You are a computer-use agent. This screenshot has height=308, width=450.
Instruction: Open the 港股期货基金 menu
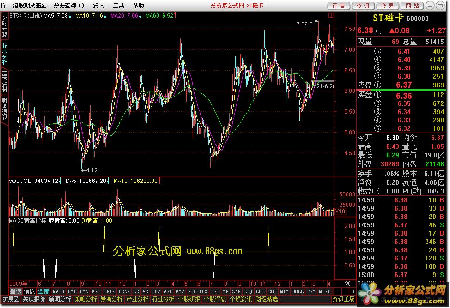tap(30, 6)
